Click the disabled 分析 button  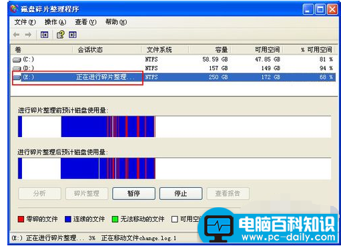(x=39, y=193)
